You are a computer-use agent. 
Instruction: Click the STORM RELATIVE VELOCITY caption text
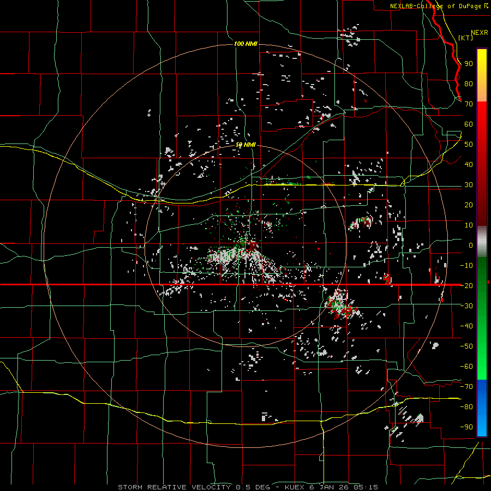[174, 487]
